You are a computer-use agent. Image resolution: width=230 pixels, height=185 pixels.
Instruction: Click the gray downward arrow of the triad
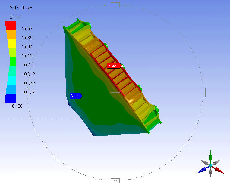[x=210, y=172]
